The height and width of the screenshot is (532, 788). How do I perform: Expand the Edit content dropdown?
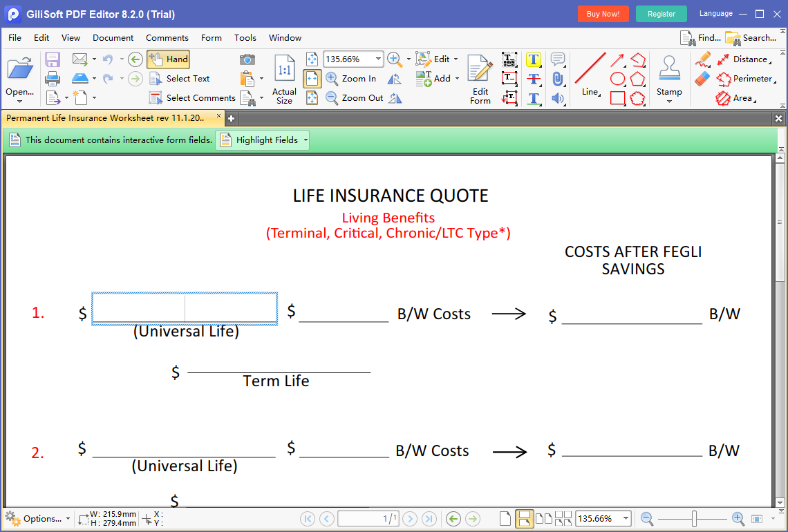(x=456, y=59)
